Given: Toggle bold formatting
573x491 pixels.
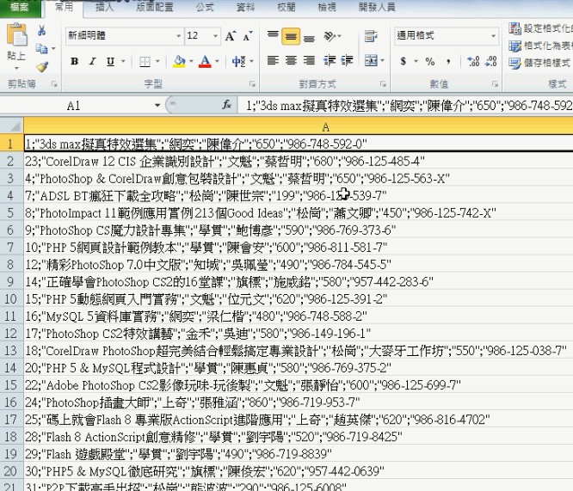Looking at the screenshot, I should (75, 61).
